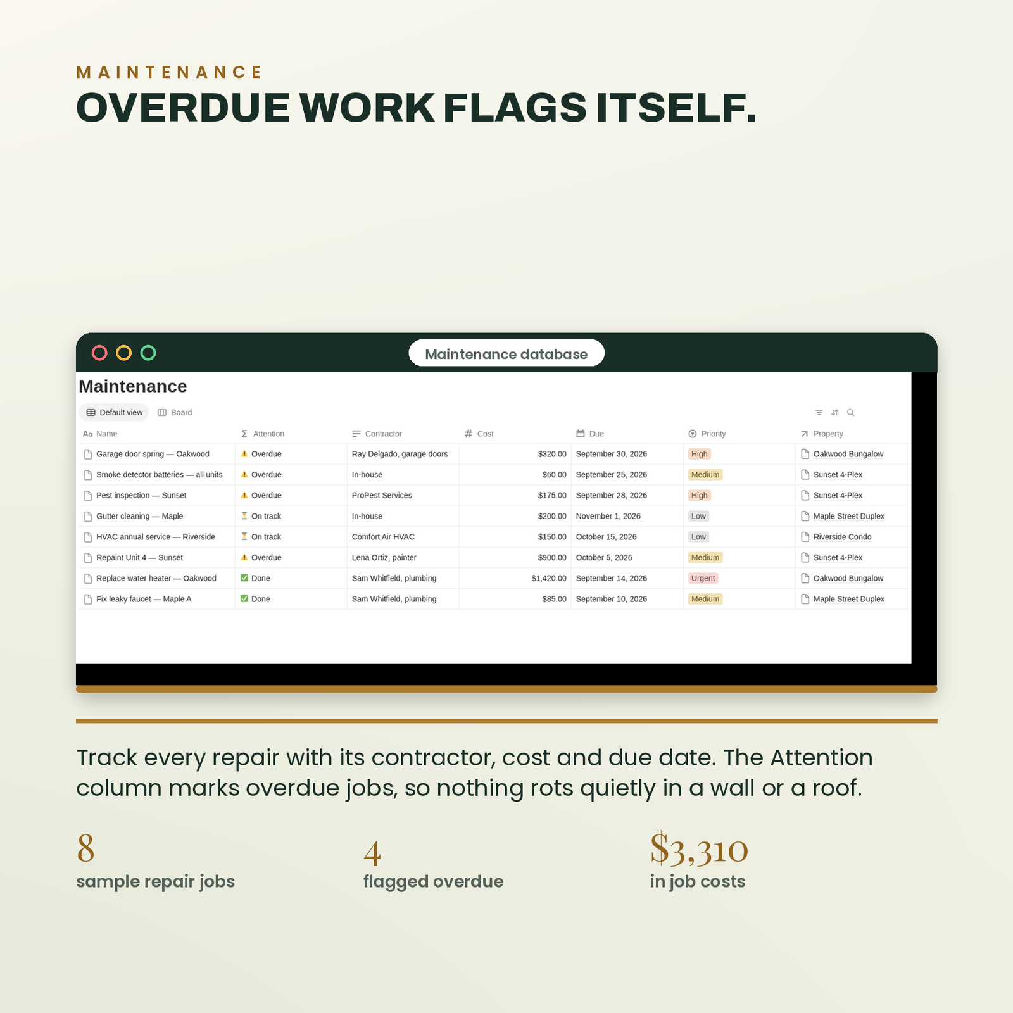Image resolution: width=1013 pixels, height=1013 pixels.
Task: Click the red window dot
Action: point(99,353)
